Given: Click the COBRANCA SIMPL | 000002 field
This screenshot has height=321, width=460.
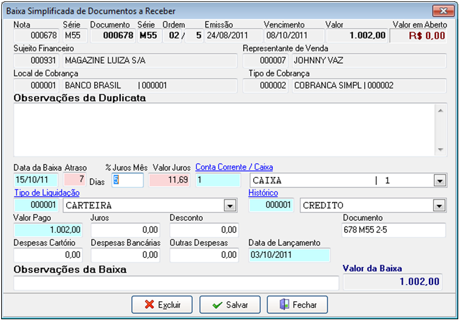Looking at the screenshot, I should (x=369, y=86).
